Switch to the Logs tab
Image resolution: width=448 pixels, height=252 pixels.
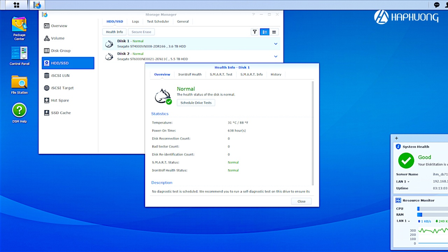(135, 21)
